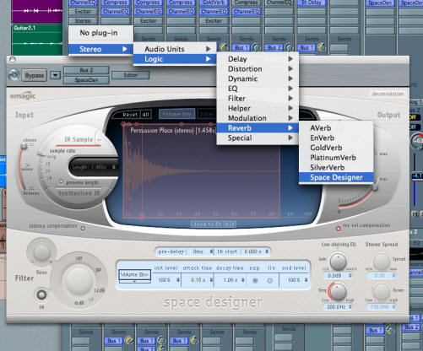Click Bus 2 send knob in top mixer
The height and width of the screenshot is (351, 423).
click(x=289, y=47)
